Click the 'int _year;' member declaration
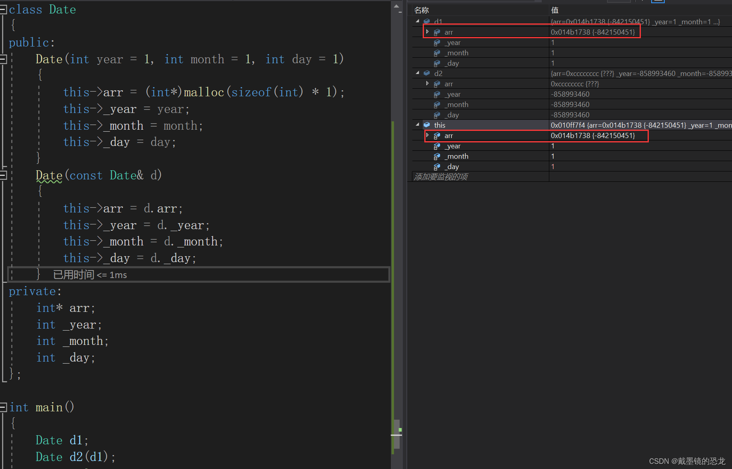 point(69,325)
